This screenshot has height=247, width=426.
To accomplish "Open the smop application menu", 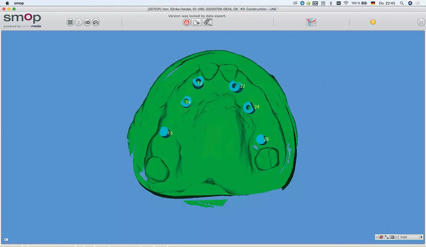I will pos(19,3).
